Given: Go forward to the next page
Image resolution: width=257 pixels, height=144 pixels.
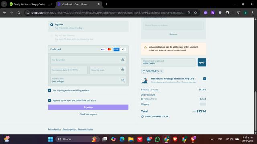Looking at the screenshot, I should (x=12, y=12).
